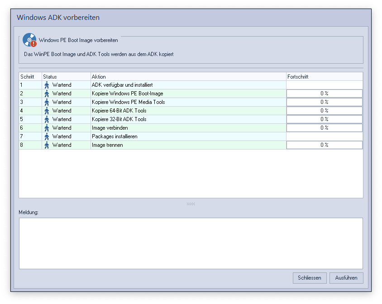Click the splitter grip above Meldung
Image resolution: width=382 pixels, height=304 pixels.
coord(191,204)
